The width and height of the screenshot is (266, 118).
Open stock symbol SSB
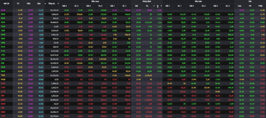(3, 31)
